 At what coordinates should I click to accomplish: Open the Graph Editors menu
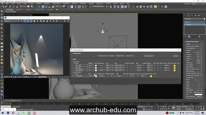(57, 4)
